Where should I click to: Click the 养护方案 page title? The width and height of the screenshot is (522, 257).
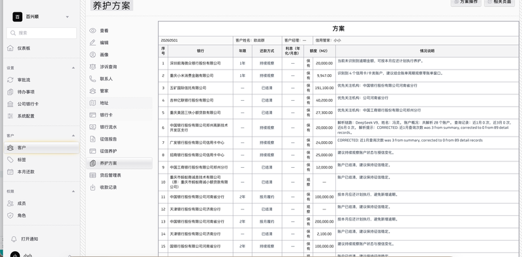coord(112,6)
